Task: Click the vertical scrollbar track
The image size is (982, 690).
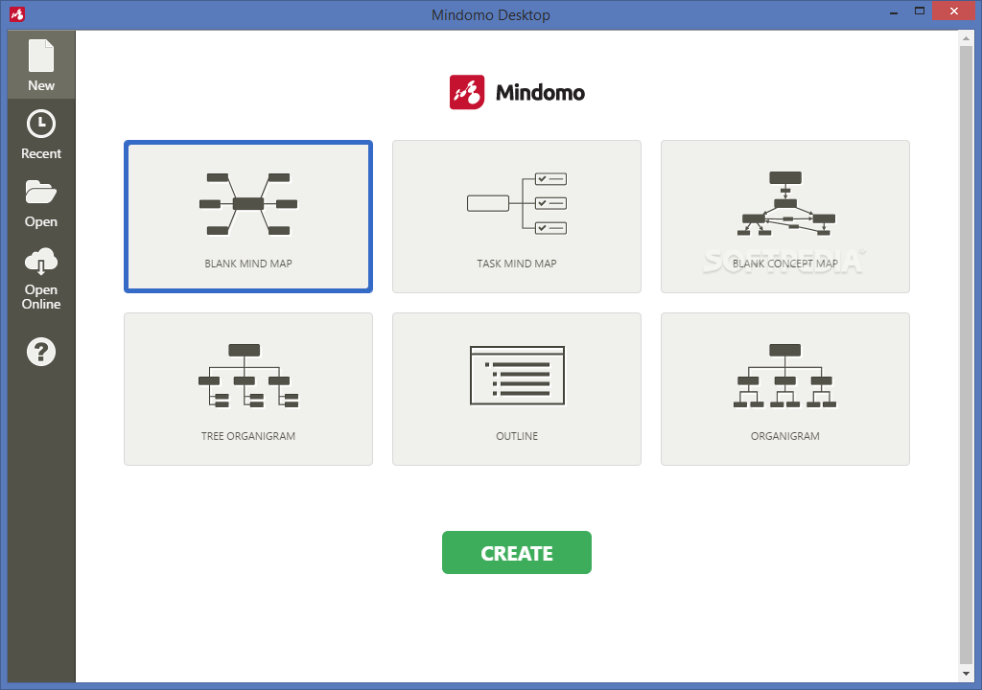Action: click(966, 356)
